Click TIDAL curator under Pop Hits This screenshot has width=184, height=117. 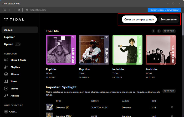click(x=49, y=73)
